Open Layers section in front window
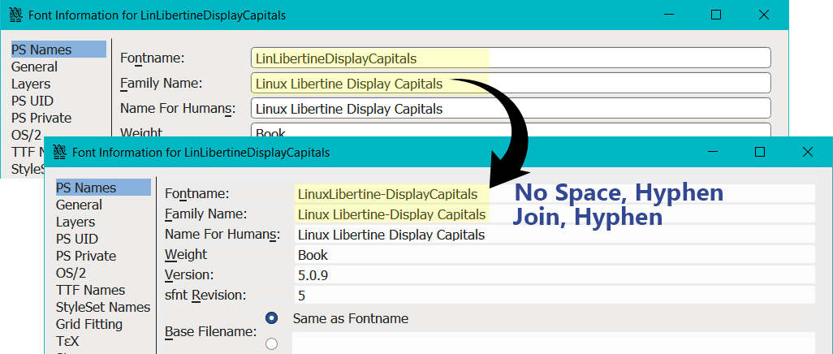 pyautogui.click(x=76, y=222)
